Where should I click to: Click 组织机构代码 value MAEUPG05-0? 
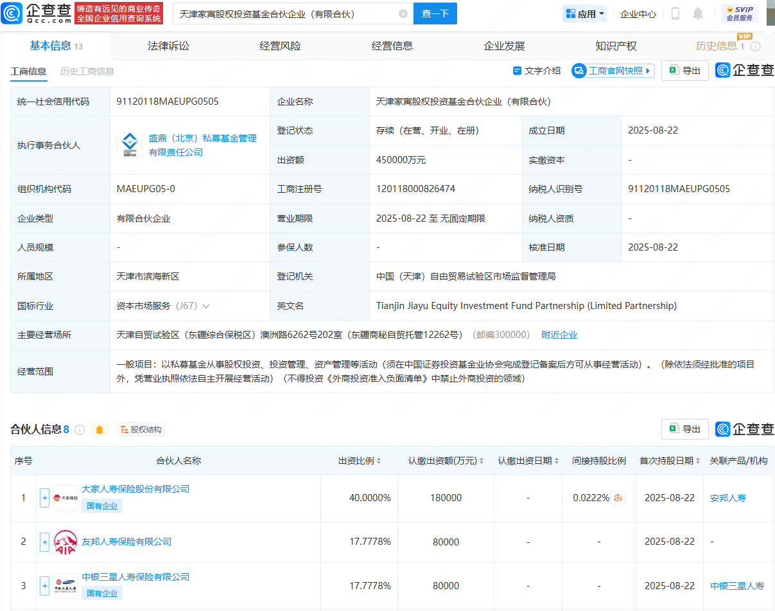pos(146,189)
